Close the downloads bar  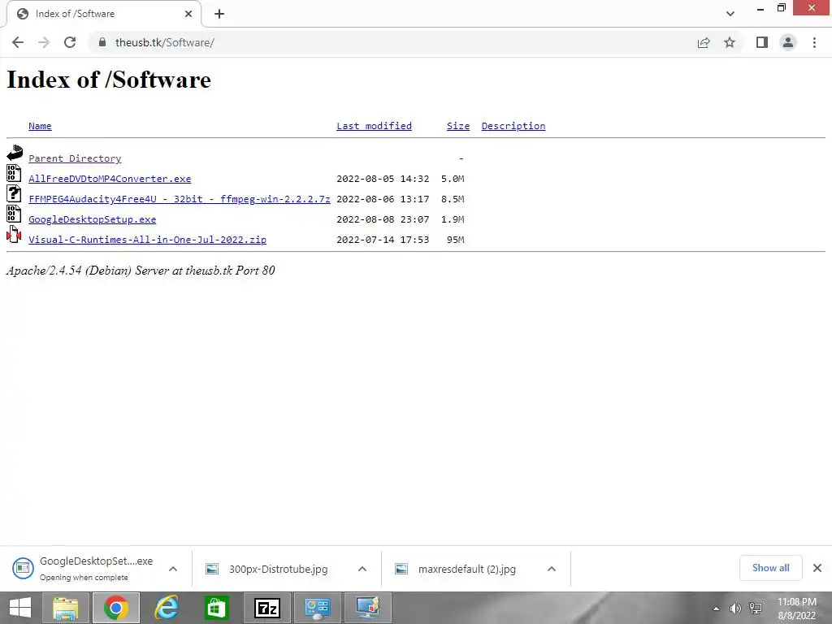click(817, 568)
